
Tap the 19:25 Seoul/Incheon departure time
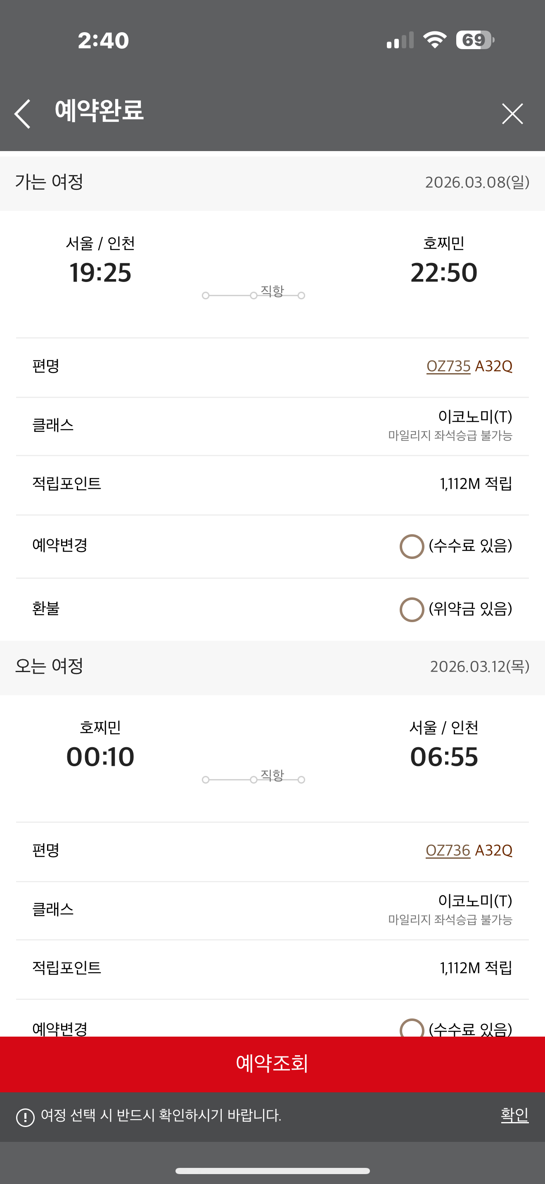(x=100, y=272)
